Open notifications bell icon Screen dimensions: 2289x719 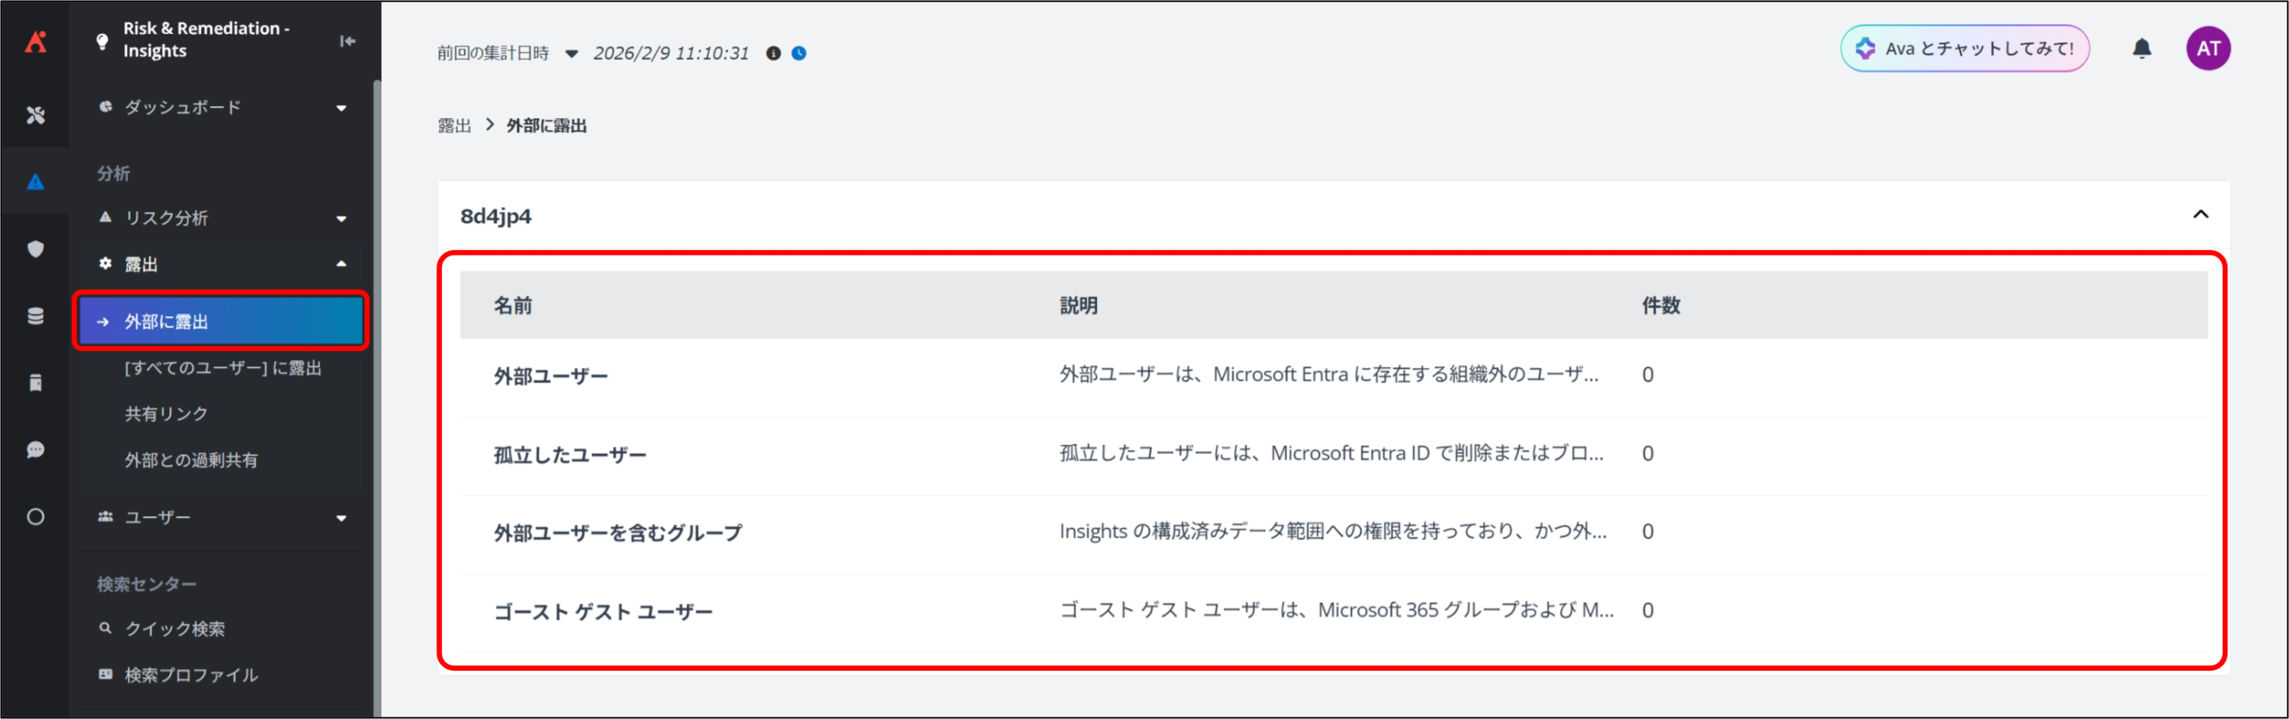2141,49
